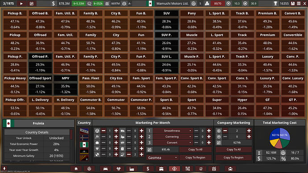Click Copy To Region under Marketing Per Month
The width and height of the screenshot is (308, 173).
tap(195, 157)
